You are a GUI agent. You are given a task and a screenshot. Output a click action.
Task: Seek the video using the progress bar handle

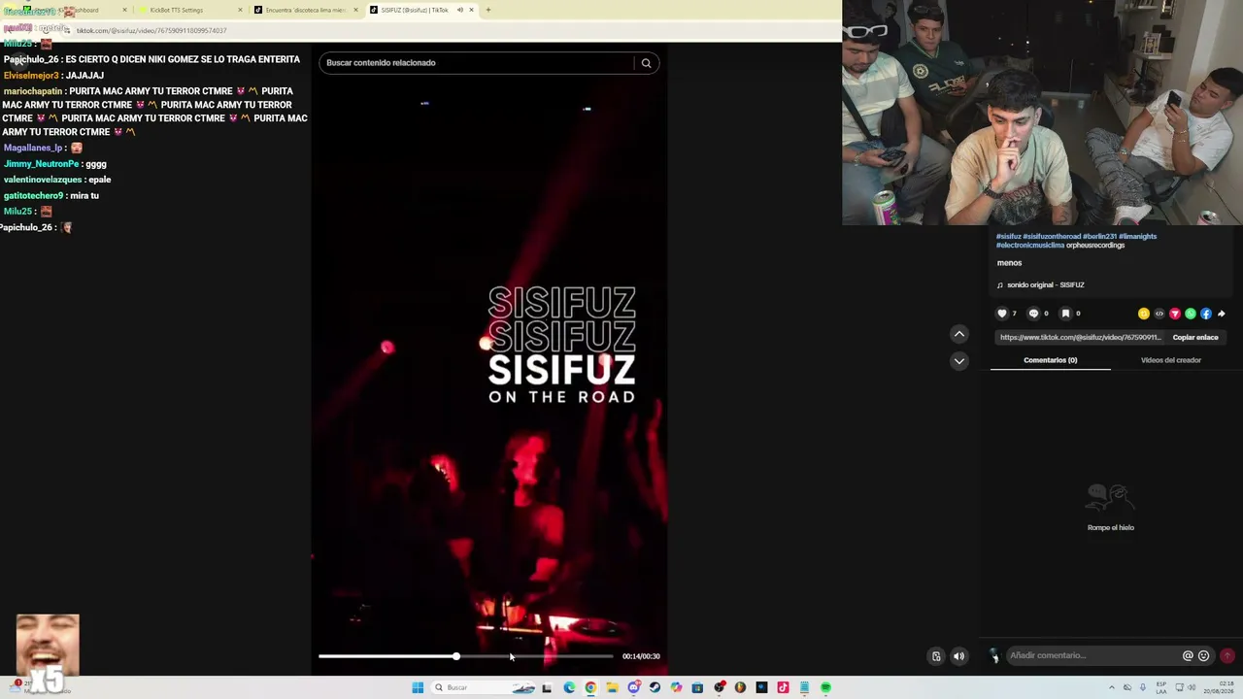[x=455, y=656]
